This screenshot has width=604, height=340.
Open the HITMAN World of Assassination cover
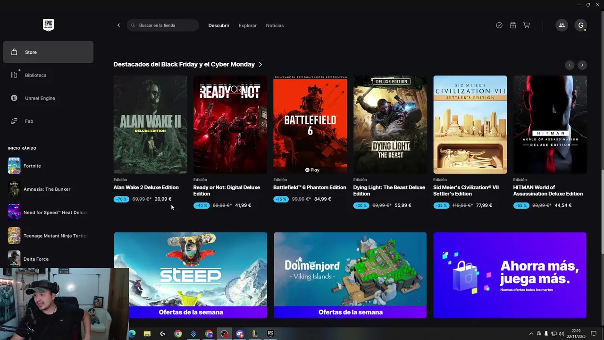pyautogui.click(x=550, y=125)
